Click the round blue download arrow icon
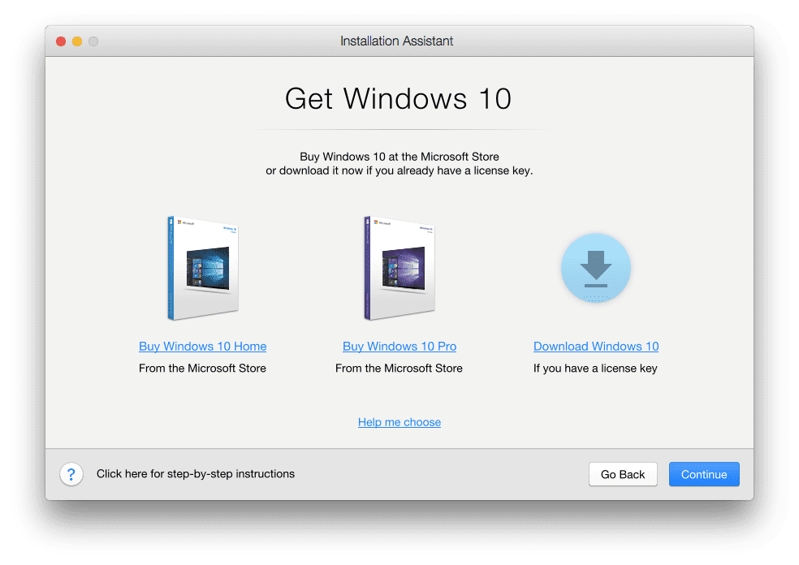 coord(596,269)
